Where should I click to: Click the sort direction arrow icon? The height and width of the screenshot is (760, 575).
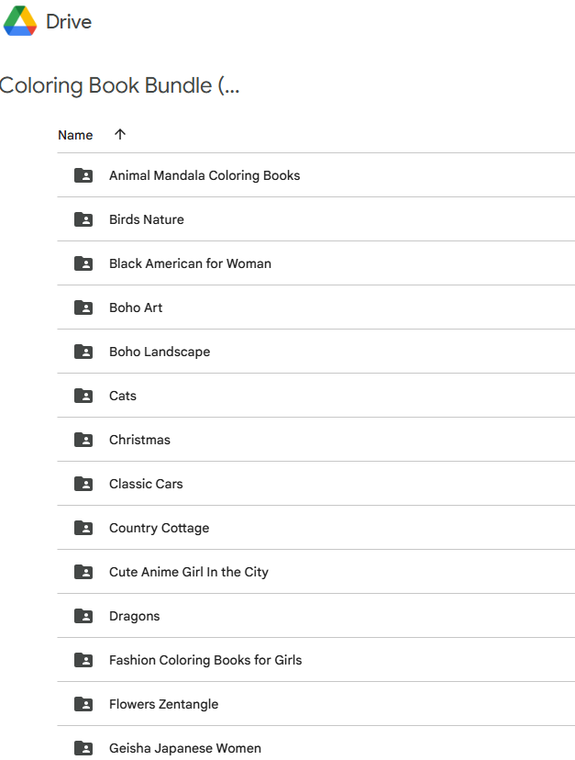(120, 135)
